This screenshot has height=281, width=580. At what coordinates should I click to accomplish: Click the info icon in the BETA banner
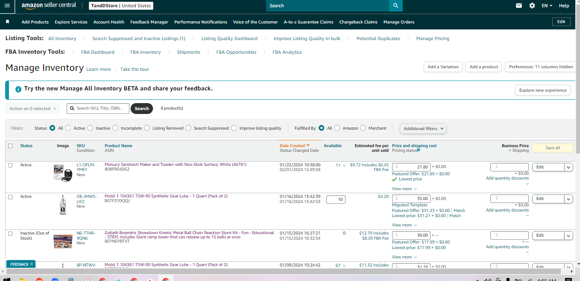click(18, 89)
